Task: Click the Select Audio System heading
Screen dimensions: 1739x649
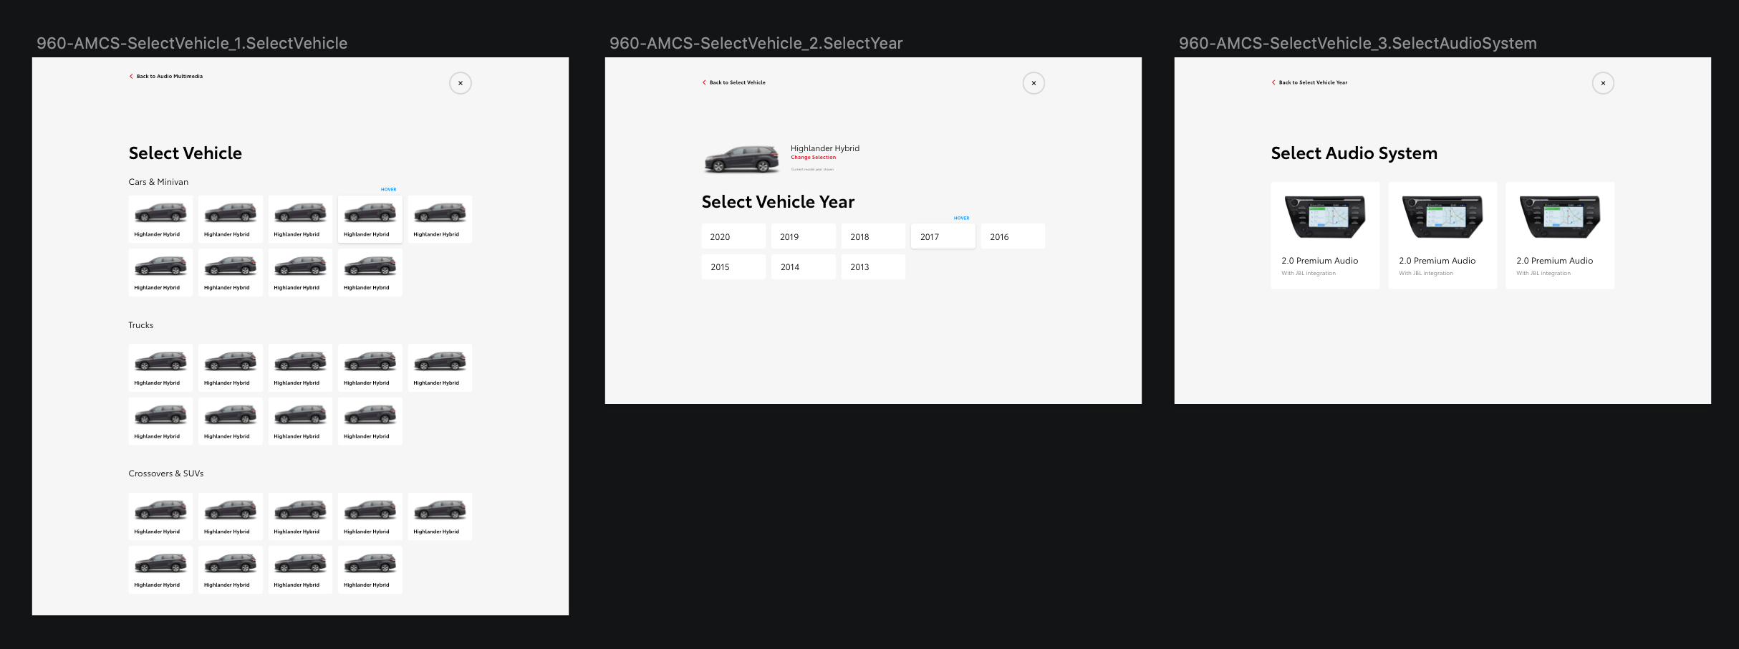Action: coord(1354,153)
